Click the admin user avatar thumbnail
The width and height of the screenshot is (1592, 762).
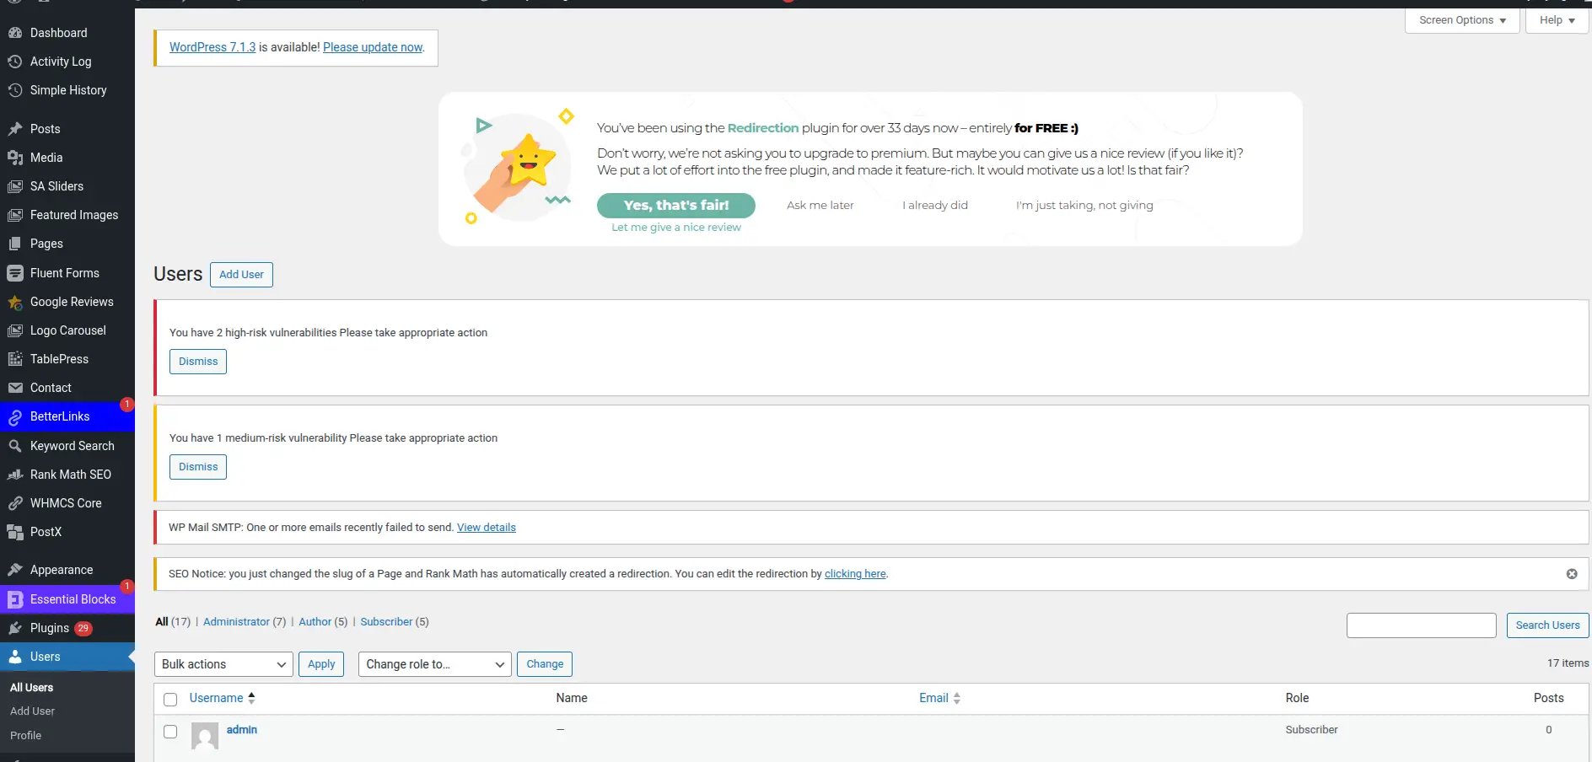(x=205, y=737)
